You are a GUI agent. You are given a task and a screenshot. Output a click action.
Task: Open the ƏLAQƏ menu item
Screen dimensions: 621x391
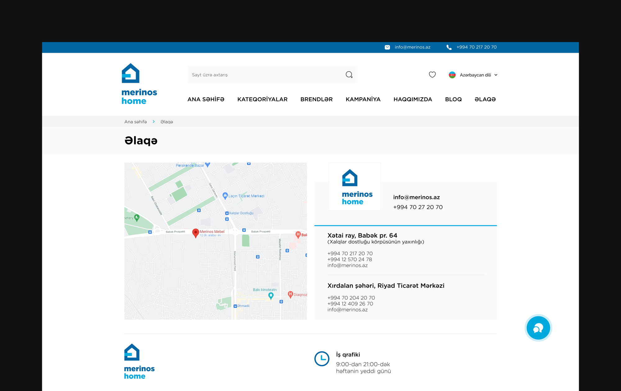click(x=485, y=99)
